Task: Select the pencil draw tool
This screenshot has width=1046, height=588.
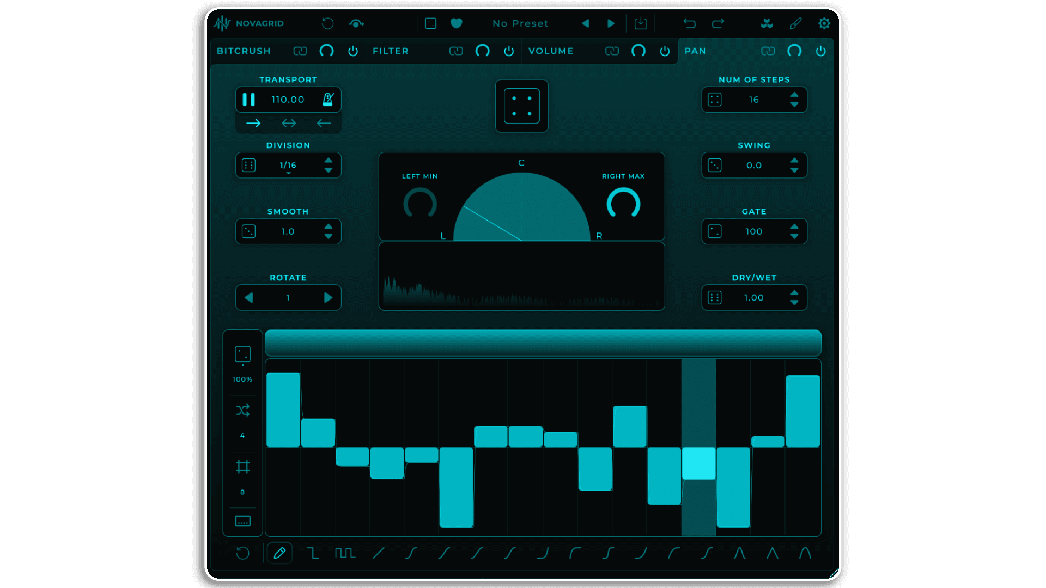Action: tap(279, 553)
